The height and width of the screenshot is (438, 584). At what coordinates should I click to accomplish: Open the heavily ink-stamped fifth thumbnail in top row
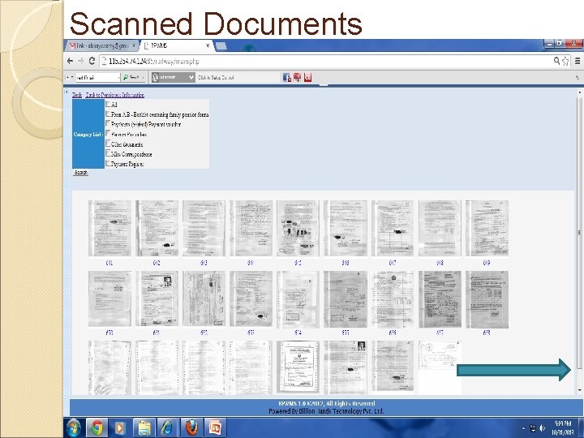click(298, 228)
